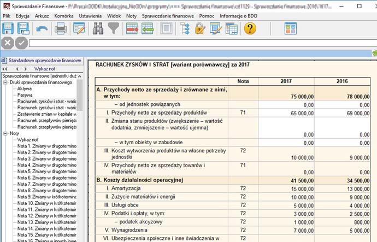The width and height of the screenshot is (377, 242).
Task: Click the 2016 column header
Action: pos(342,81)
